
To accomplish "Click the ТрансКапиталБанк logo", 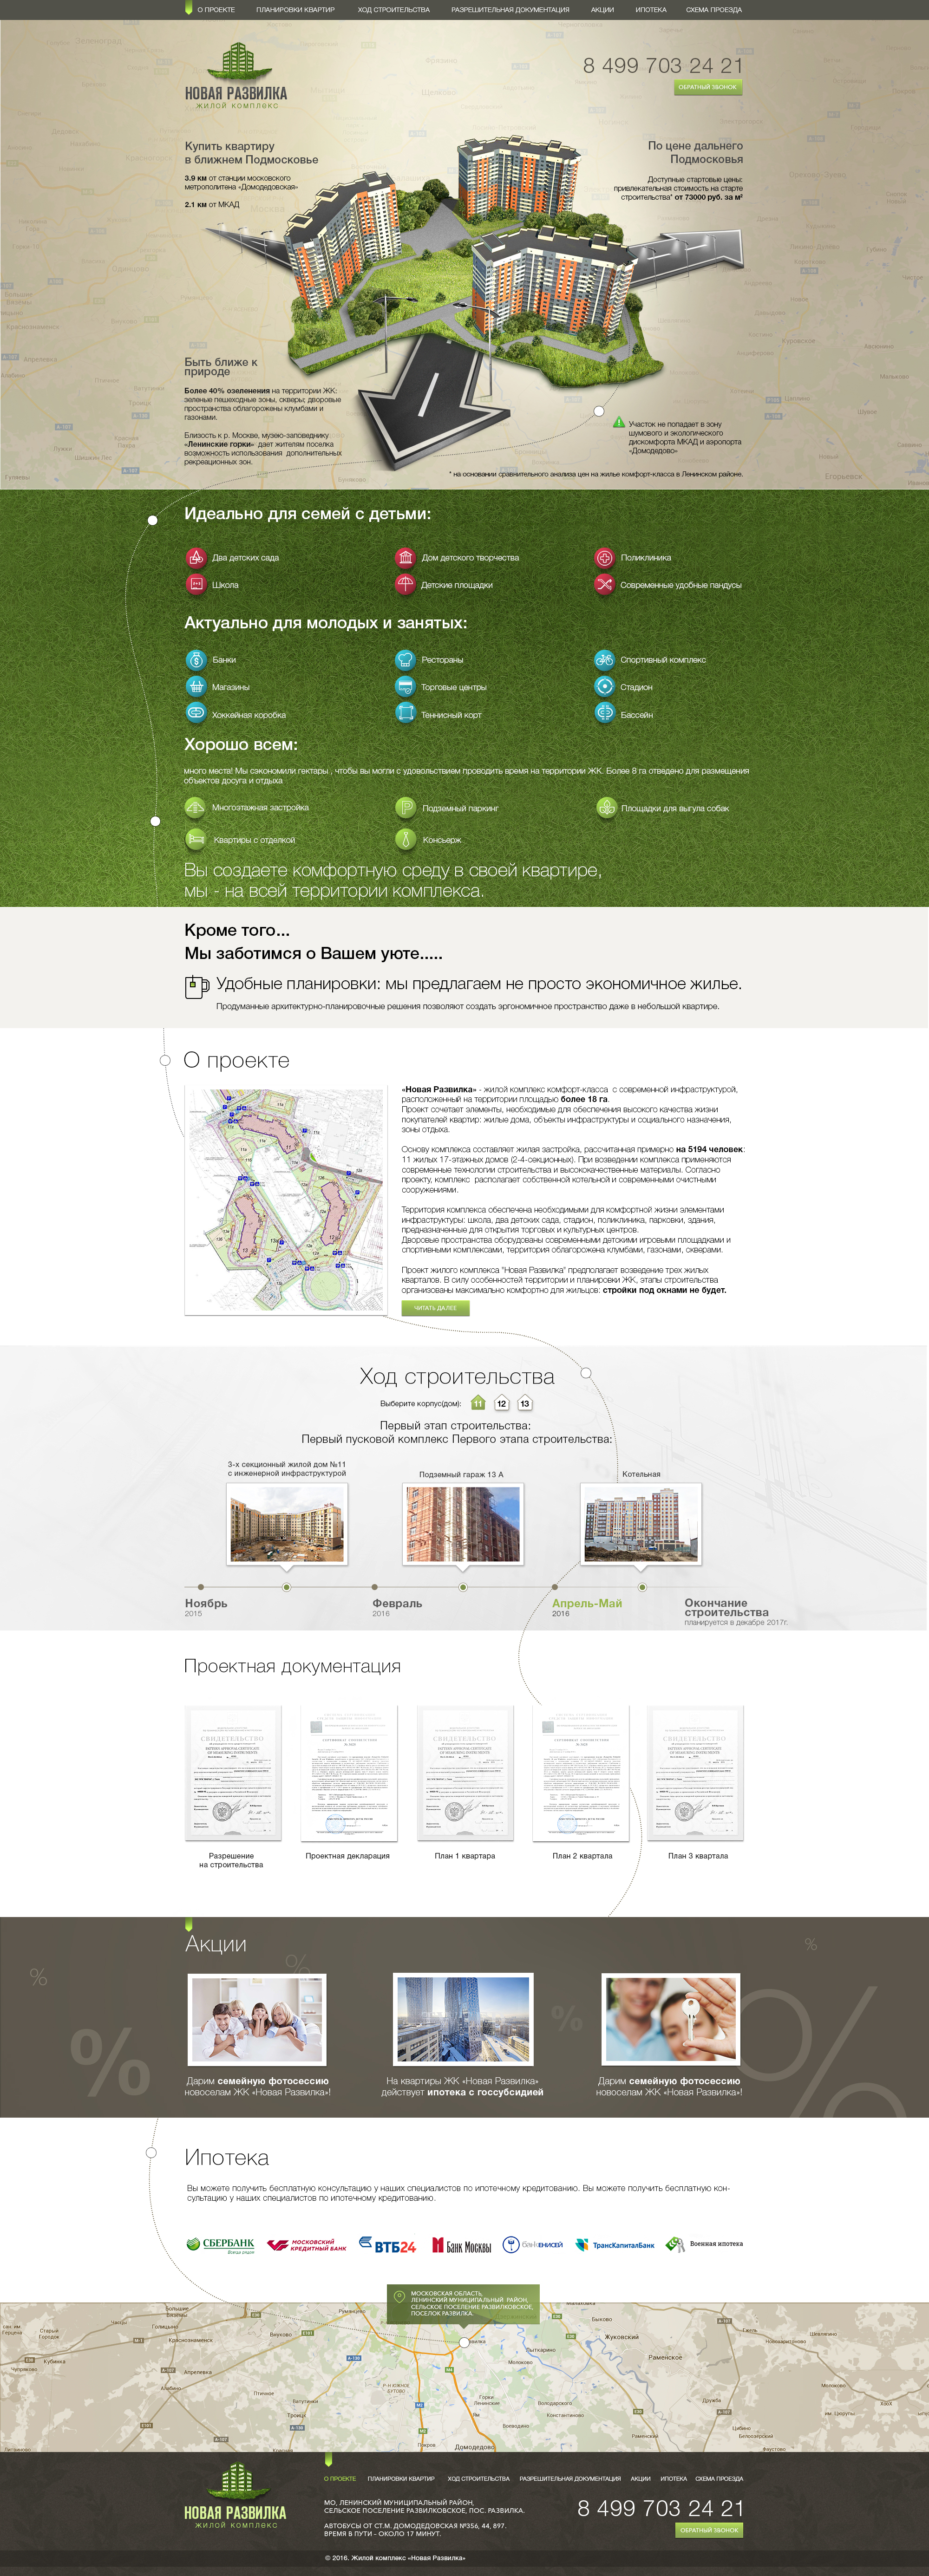I will point(616,2245).
